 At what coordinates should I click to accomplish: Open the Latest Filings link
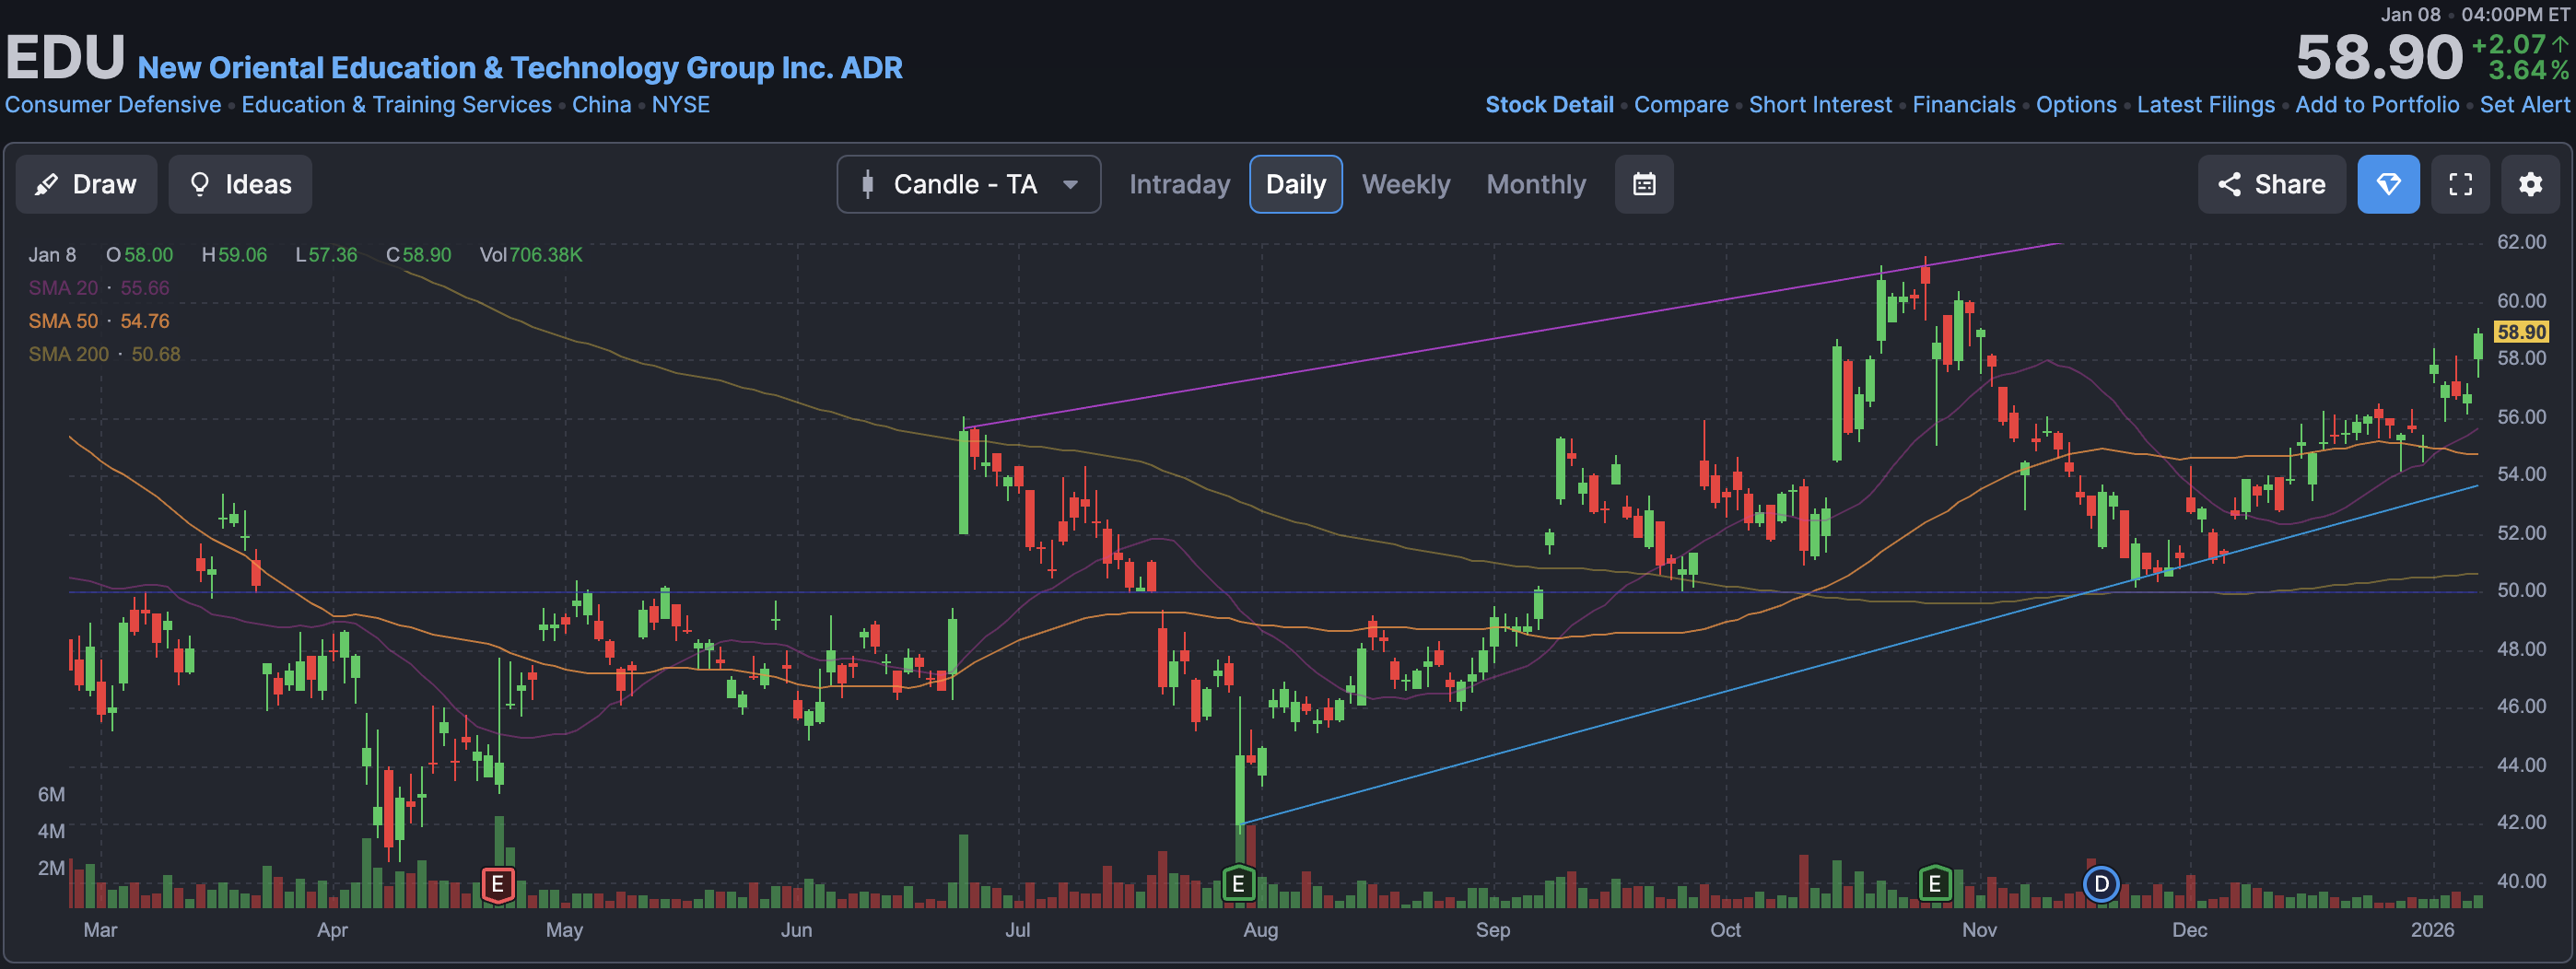tap(2205, 105)
